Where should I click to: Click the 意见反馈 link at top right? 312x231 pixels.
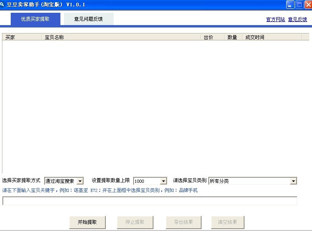coord(297,20)
